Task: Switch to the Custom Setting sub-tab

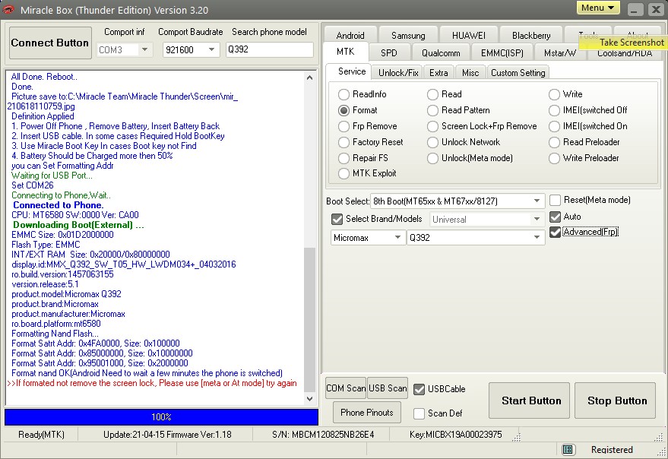Action: coord(518,72)
